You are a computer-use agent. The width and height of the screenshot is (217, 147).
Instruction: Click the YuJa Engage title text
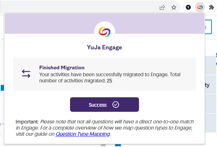point(105,47)
